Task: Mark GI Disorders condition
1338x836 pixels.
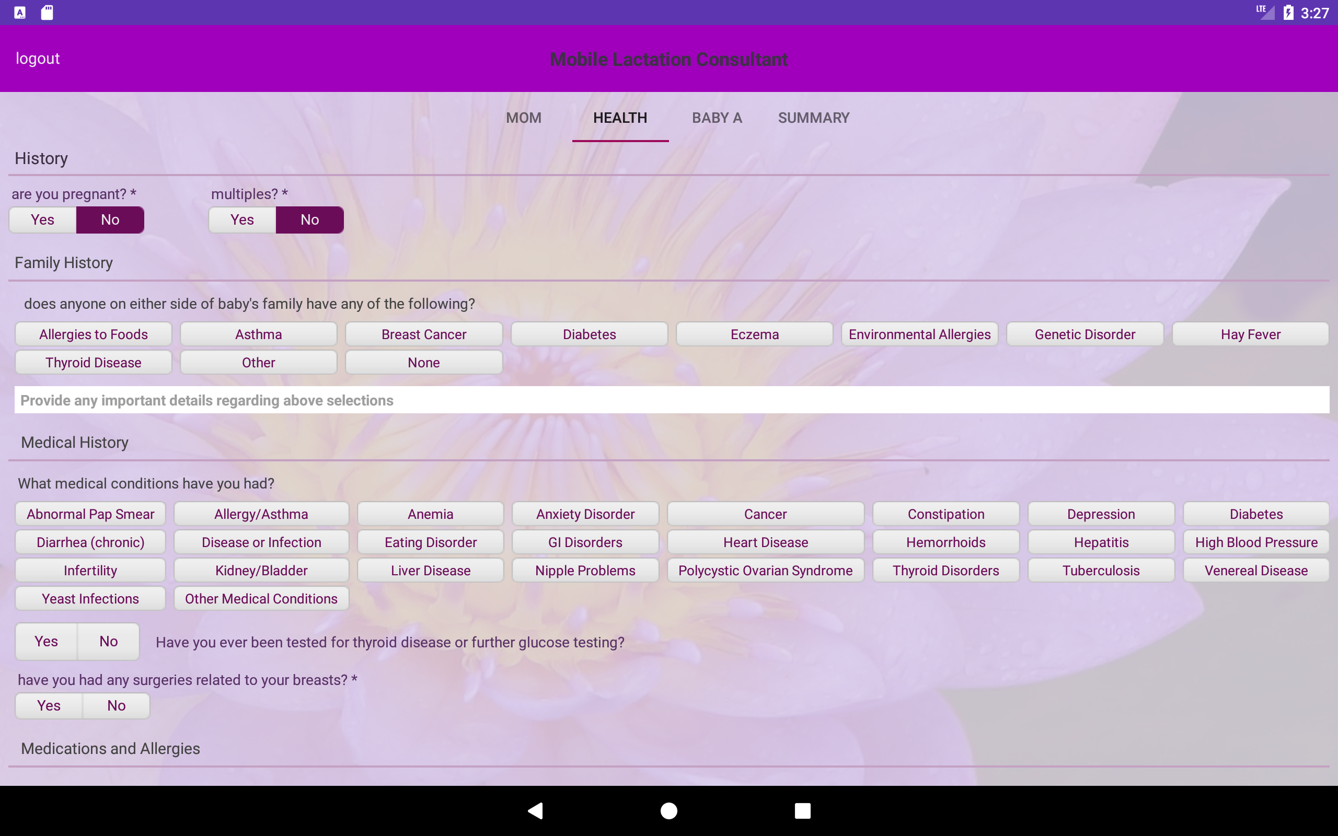Action: 585,542
